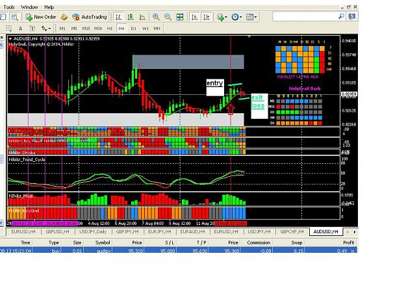Screen dimensions: 406x284
Task: Set timeframe to M15
Action: click(86, 29)
